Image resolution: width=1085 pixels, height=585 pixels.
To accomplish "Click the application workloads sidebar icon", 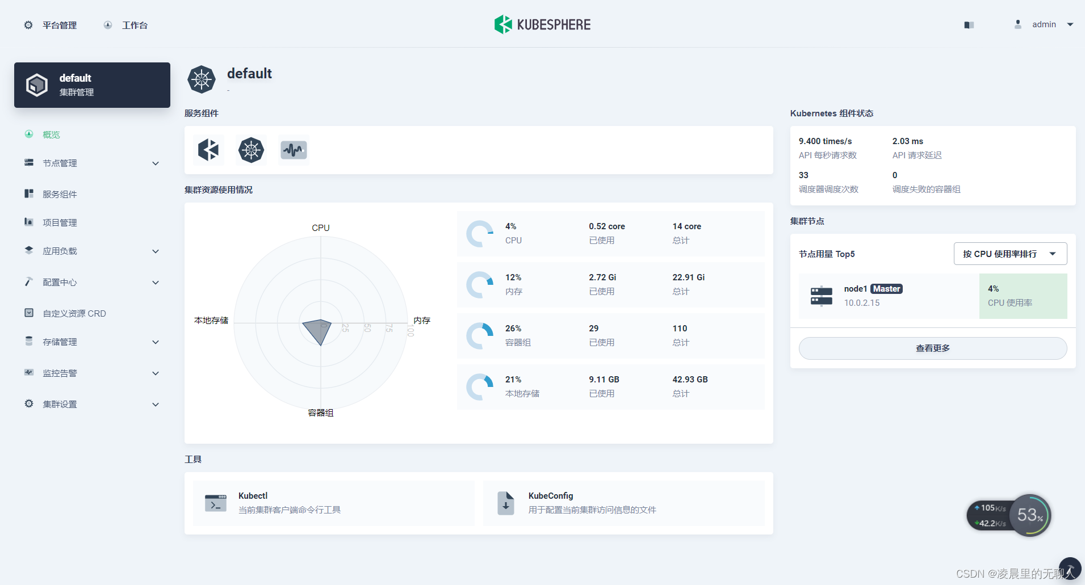I will [29, 250].
